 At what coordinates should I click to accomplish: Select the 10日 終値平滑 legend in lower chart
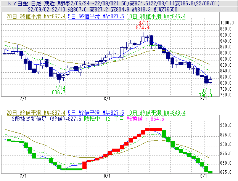click(156, 113)
